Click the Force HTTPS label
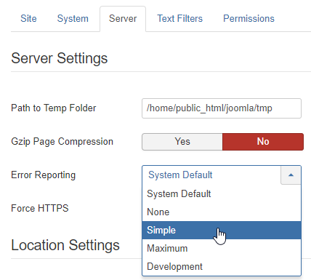Viewport: 311px width, 280px height. click(40, 208)
